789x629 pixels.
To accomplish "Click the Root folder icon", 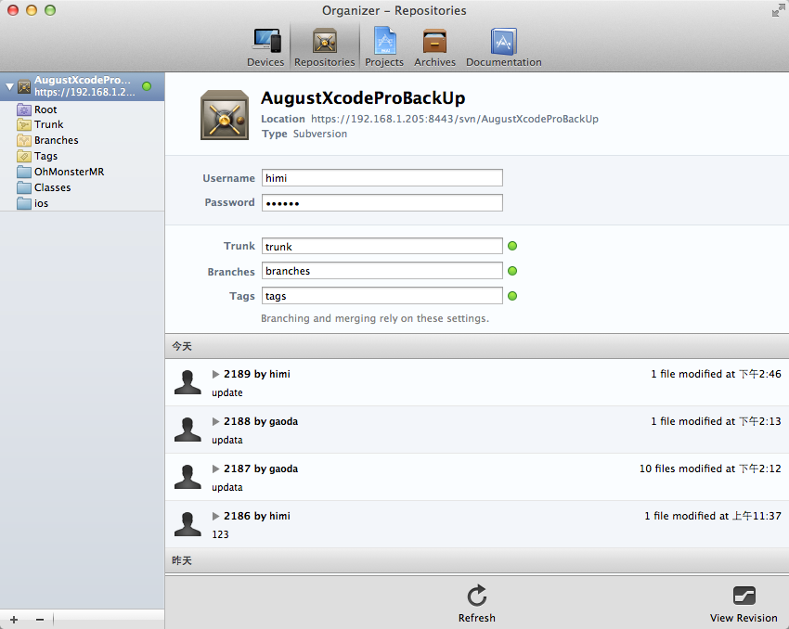I will pyautogui.click(x=24, y=109).
